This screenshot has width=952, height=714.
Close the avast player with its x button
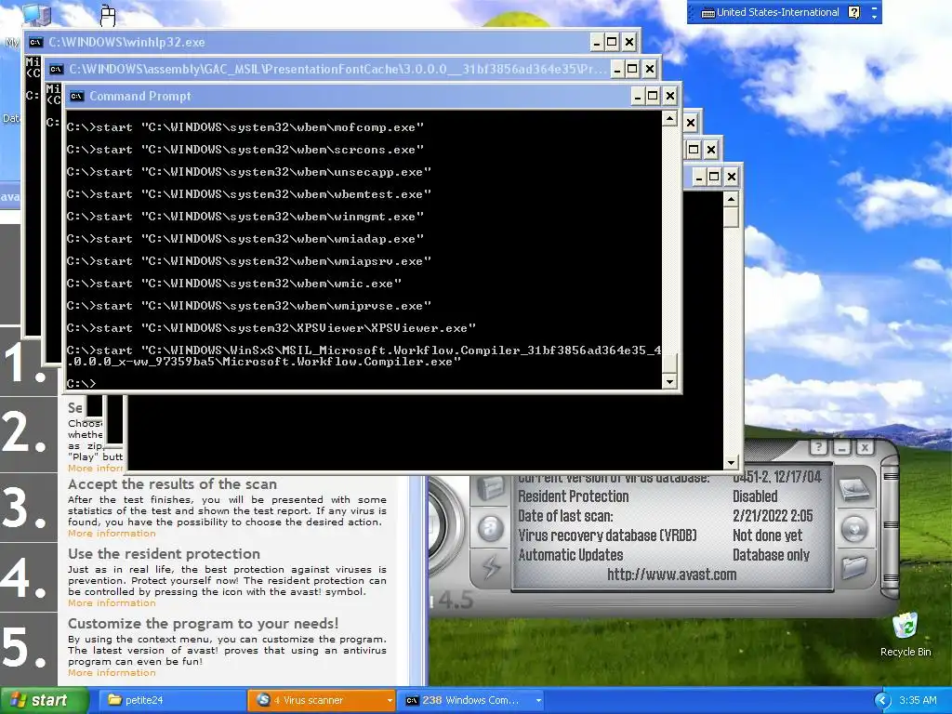coord(865,448)
